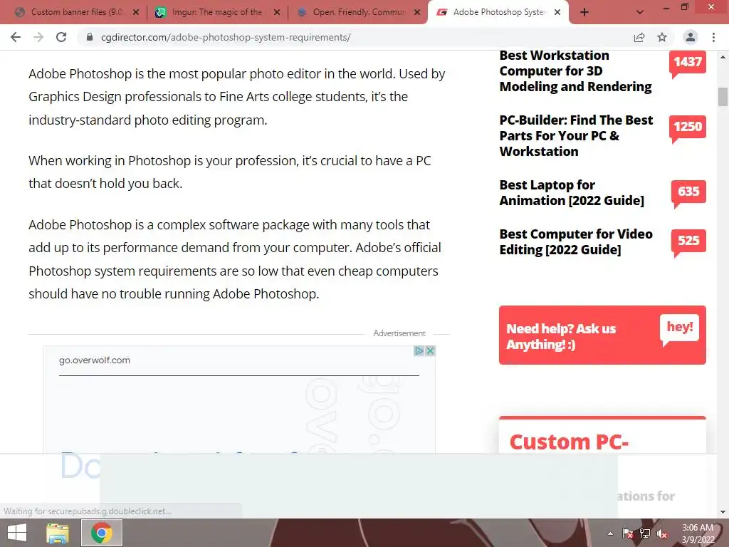Click the address bar URL
Viewport: 729px width, 547px height.
(226, 37)
